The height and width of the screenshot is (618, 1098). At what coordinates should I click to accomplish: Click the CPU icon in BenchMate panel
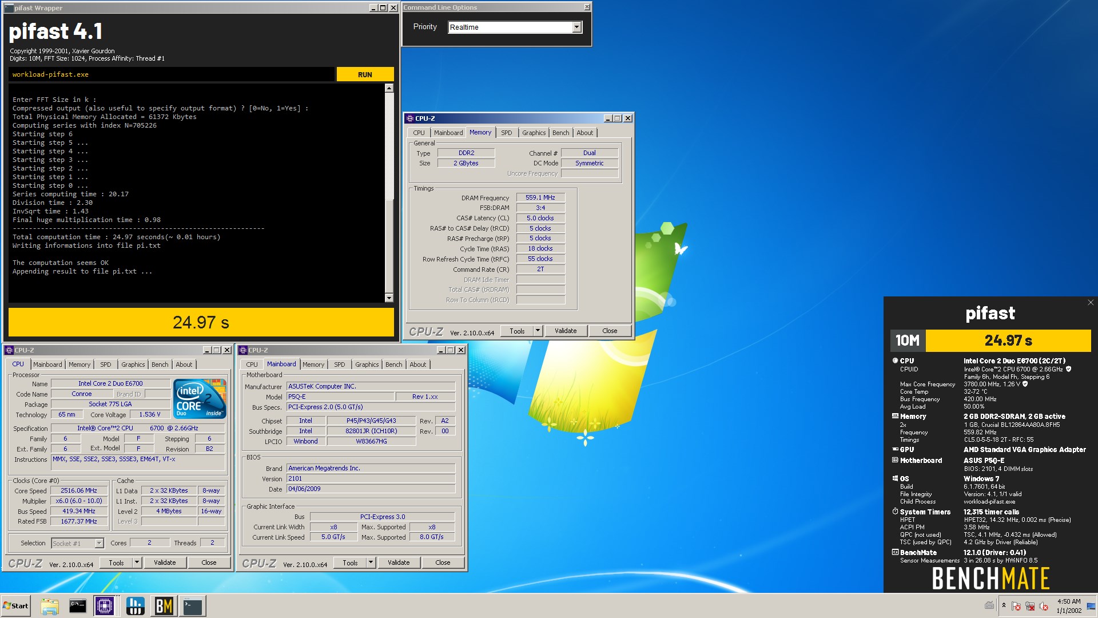pos(895,360)
